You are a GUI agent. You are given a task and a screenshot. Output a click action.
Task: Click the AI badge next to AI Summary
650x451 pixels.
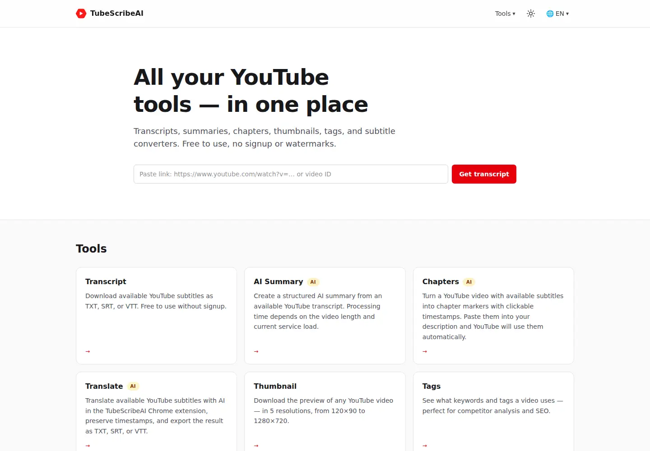pos(313,282)
